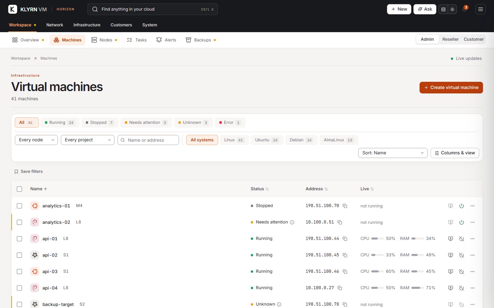Click the power-off icon for api-03

pos(462,272)
